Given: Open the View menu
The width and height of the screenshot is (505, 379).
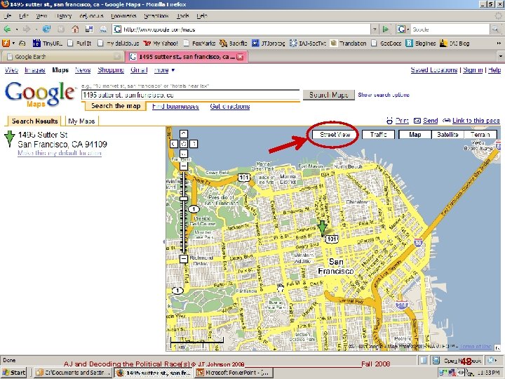Looking at the screenshot, I should tap(41, 15).
